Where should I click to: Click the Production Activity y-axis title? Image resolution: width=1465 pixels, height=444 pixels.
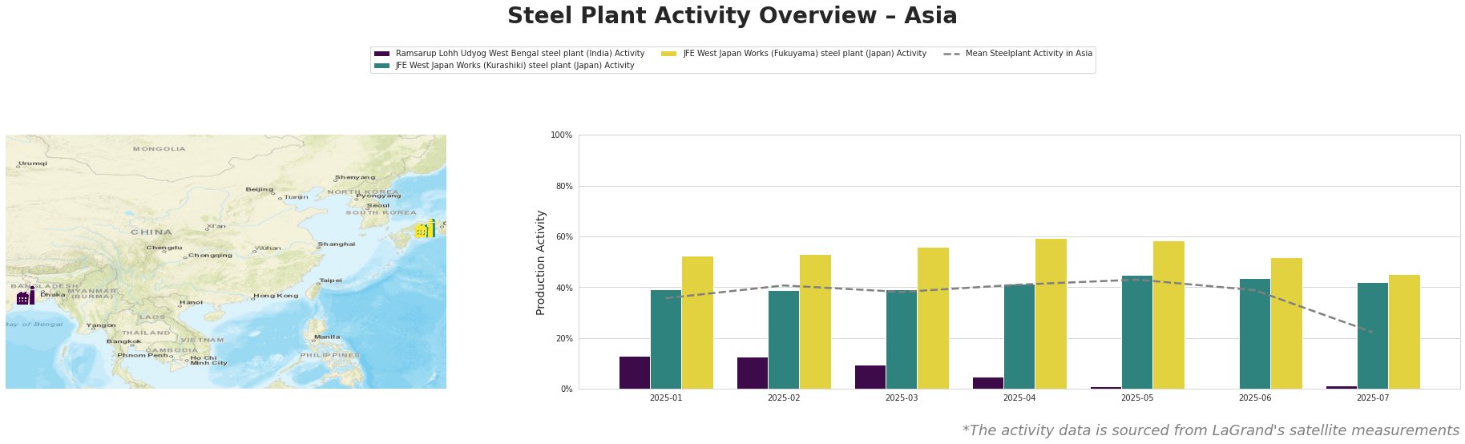541,262
